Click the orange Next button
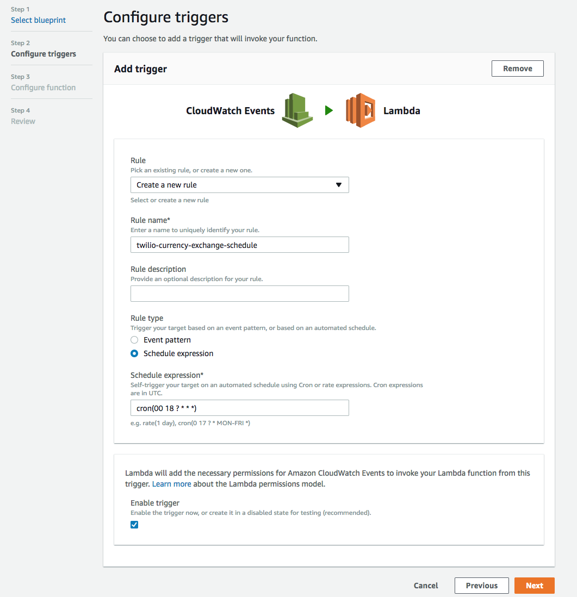Image resolution: width=577 pixels, height=597 pixels. click(x=535, y=586)
